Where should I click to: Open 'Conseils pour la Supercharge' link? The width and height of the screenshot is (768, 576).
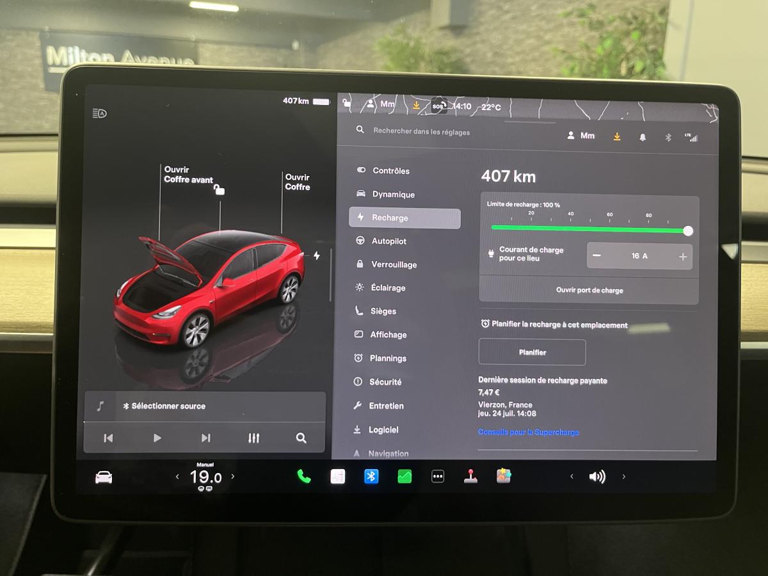click(528, 432)
